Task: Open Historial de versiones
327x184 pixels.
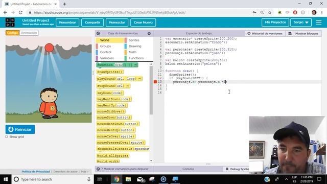Action: pyautogui.click(x=265, y=33)
